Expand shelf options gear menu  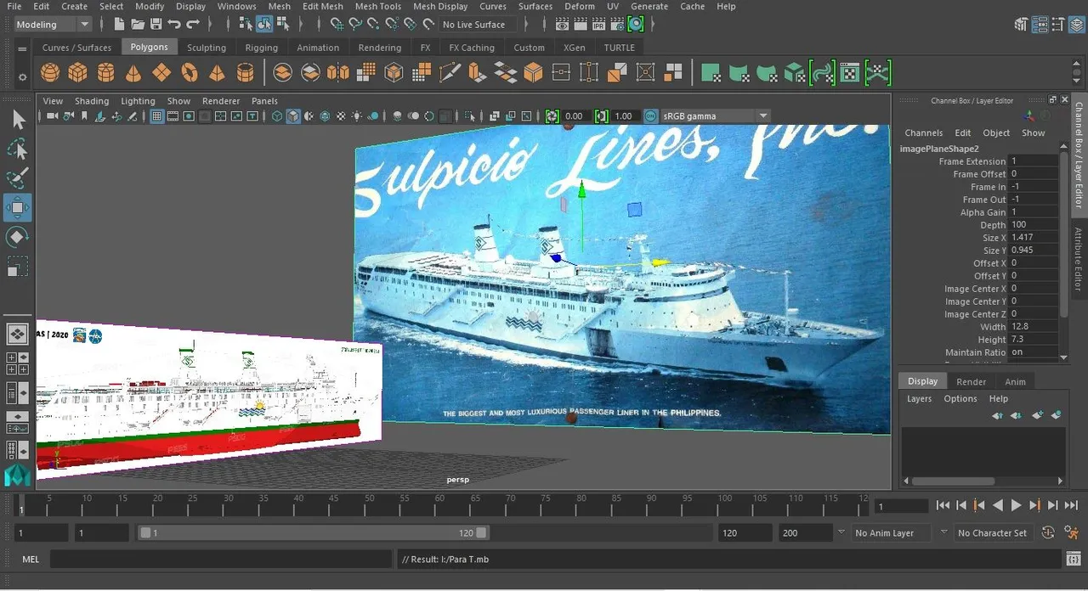point(20,78)
